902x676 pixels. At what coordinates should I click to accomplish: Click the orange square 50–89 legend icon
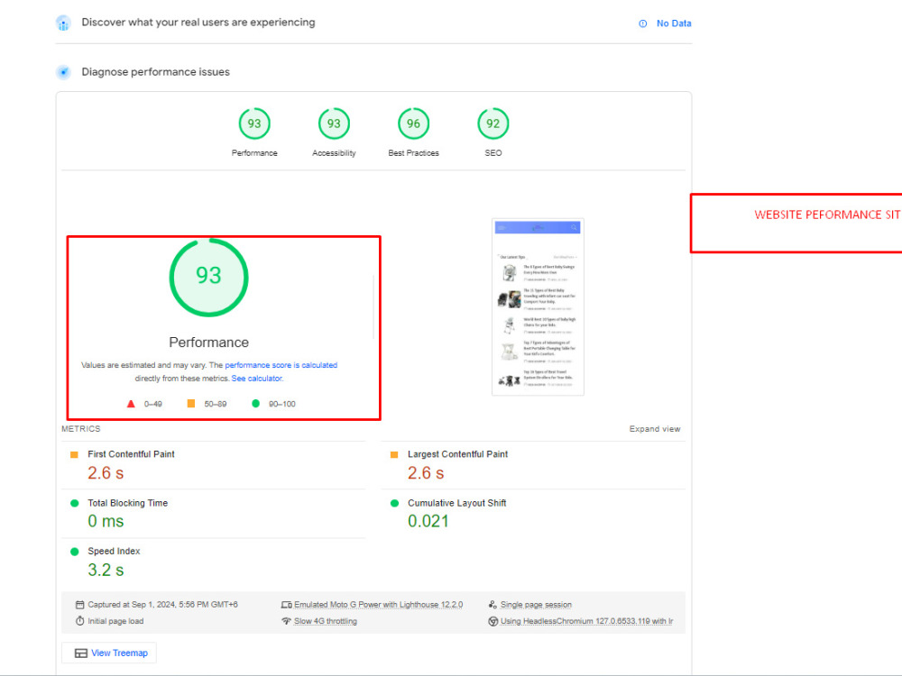click(191, 404)
